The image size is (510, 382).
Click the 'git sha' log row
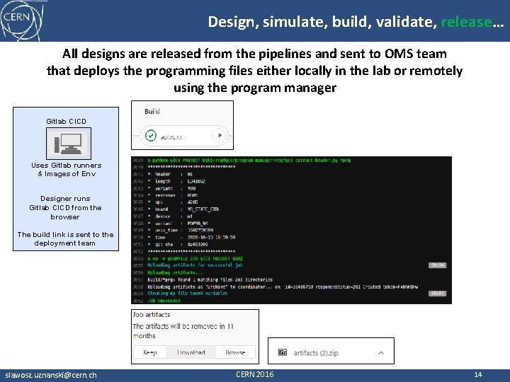point(178,244)
